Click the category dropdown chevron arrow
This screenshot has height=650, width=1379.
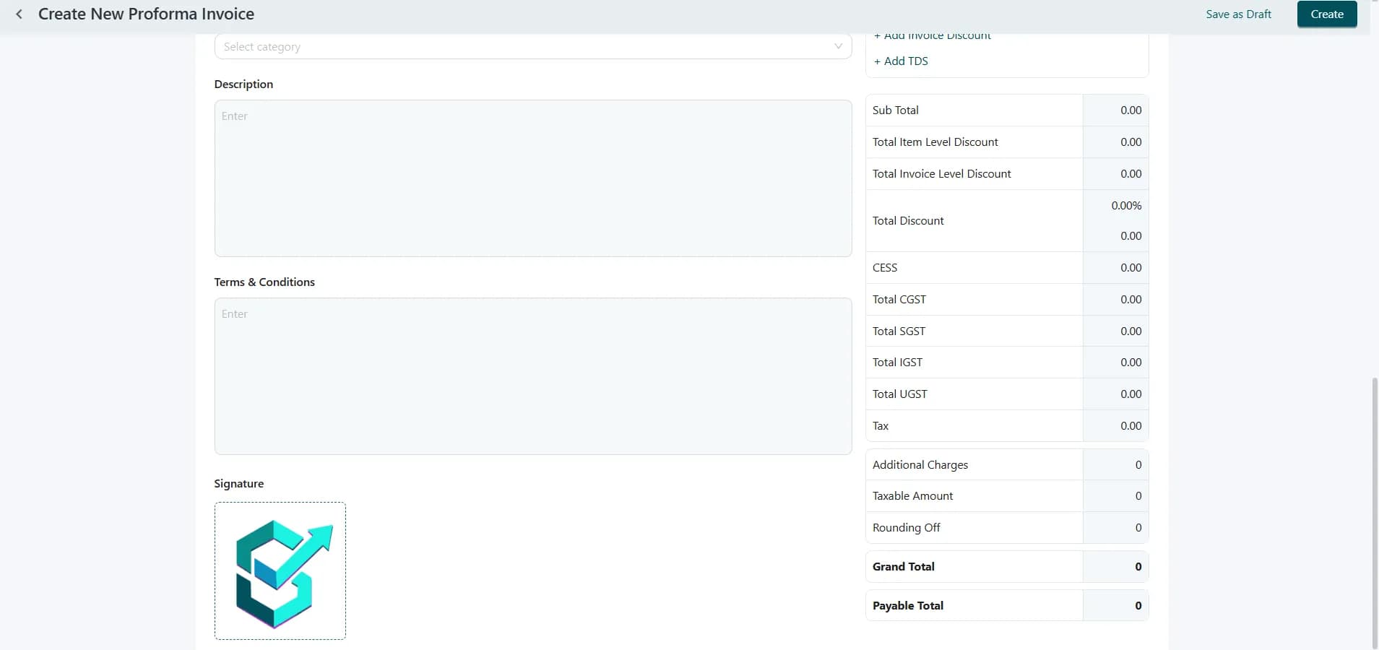coord(838,46)
